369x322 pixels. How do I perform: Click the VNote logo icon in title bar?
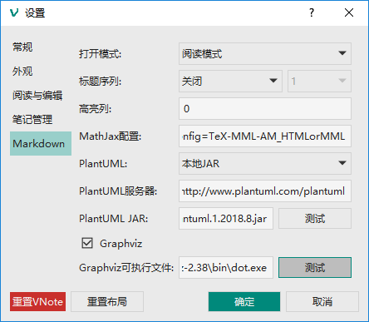[14, 12]
